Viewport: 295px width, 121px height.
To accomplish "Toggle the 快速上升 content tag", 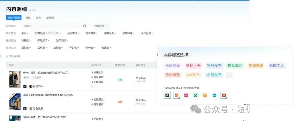I will pos(193,66).
